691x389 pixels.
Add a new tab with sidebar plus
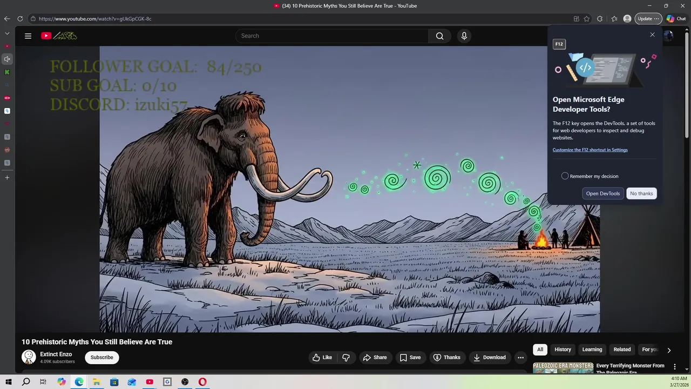tap(7, 177)
